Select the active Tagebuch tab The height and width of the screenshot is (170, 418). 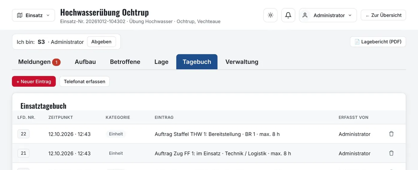(197, 62)
